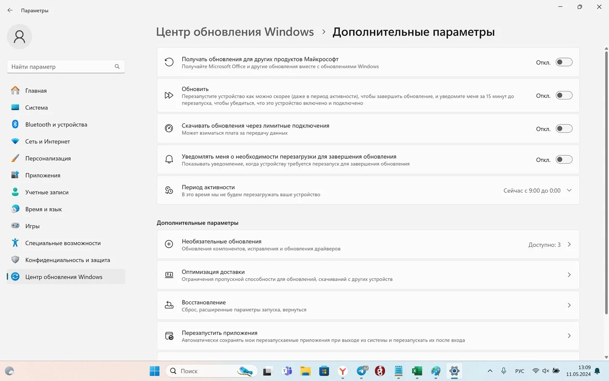Open Необязательные обновления chevron
The width and height of the screenshot is (609, 381).
(569, 244)
